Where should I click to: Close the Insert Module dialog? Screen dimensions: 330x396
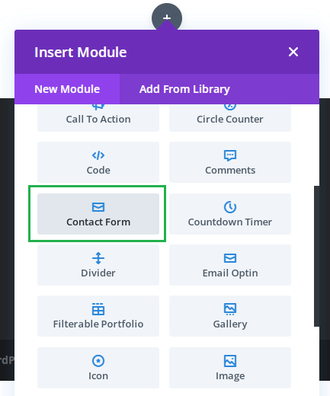[293, 52]
